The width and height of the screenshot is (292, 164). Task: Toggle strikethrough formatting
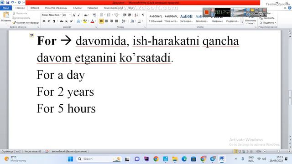[x=62, y=21]
